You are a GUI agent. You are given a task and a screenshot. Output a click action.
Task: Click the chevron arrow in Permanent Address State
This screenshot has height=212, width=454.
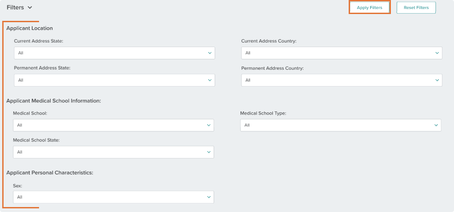(210, 80)
